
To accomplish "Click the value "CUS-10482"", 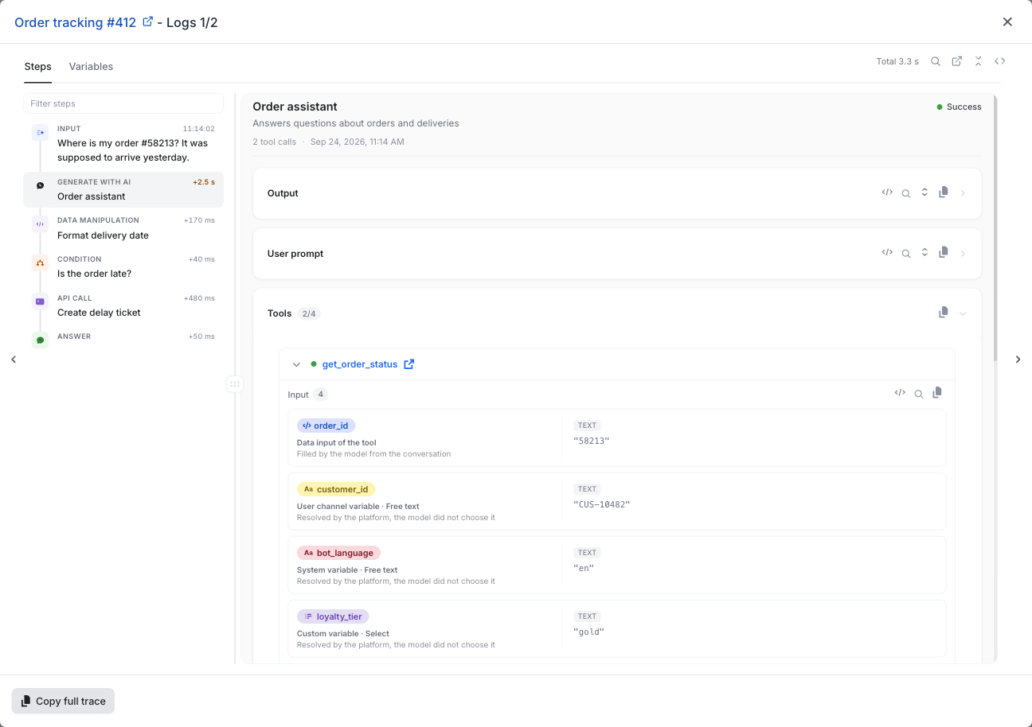I will pos(602,504).
